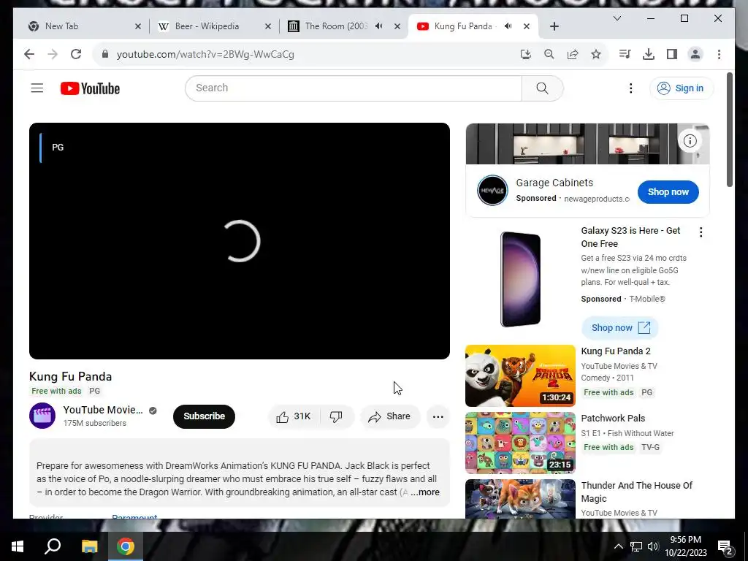
Task: Click the ad info icon on Garage Cabinets banner
Action: pos(690,141)
